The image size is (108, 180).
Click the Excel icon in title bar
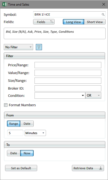5,5
